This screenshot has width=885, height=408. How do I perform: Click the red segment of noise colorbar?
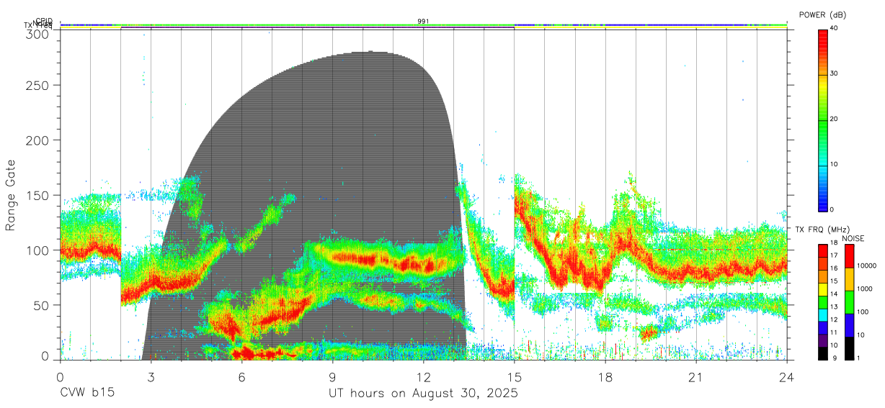[848, 256]
